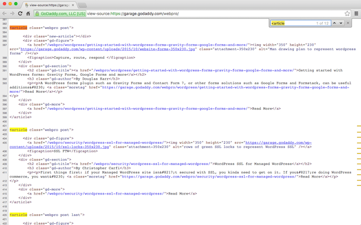This screenshot has width=361, height=225.
Task: Open the ssl-locks-350x230.jpg image source link
Action: coord(160,145)
